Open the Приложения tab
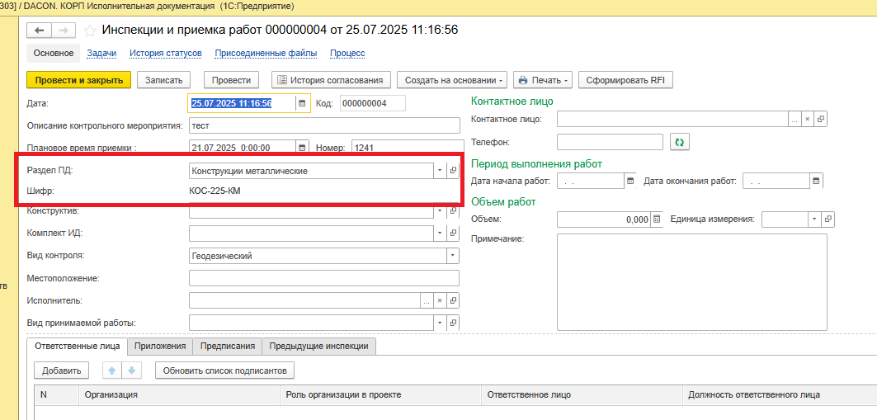 [160, 346]
